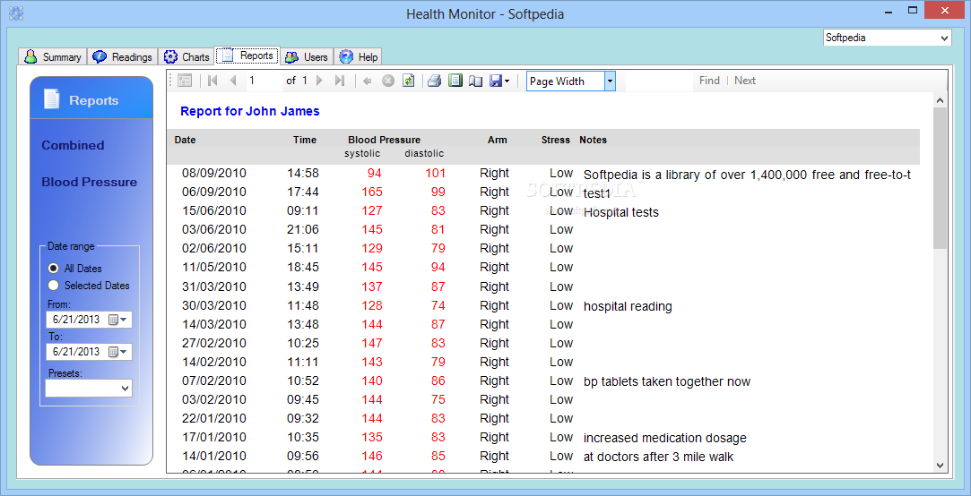
Task: Switch to print layout view
Action: tap(455, 81)
